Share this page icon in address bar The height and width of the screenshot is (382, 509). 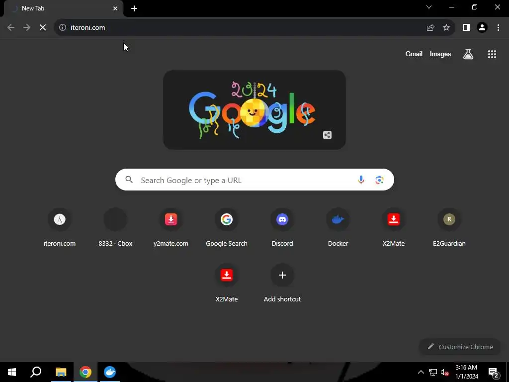pos(430,28)
